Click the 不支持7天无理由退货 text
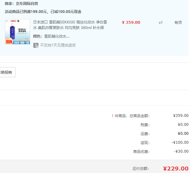Screen dimensions: 190x173 58,45
